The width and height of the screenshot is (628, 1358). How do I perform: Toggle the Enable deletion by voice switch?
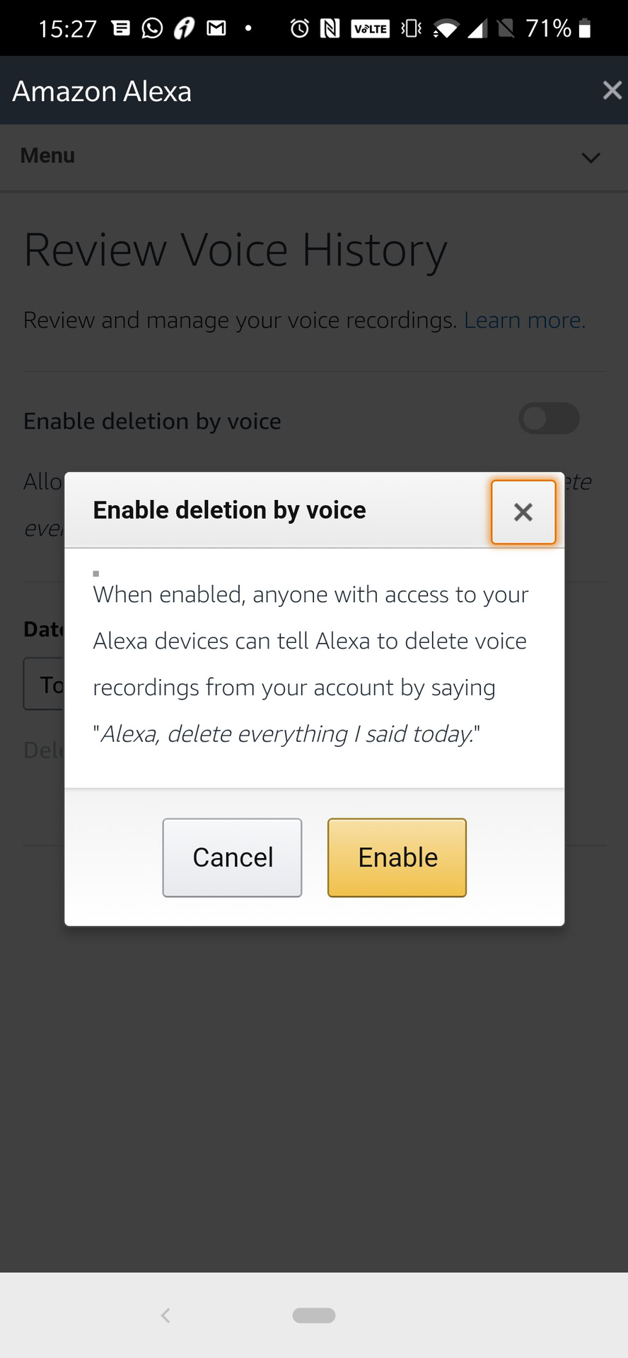[x=549, y=419]
